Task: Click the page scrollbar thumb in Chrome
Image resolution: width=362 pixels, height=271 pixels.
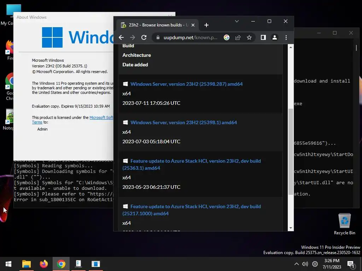Action: tap(291, 152)
